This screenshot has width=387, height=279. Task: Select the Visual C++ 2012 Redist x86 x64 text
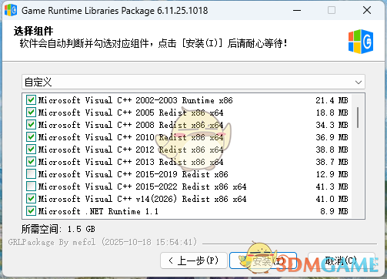click(131, 150)
